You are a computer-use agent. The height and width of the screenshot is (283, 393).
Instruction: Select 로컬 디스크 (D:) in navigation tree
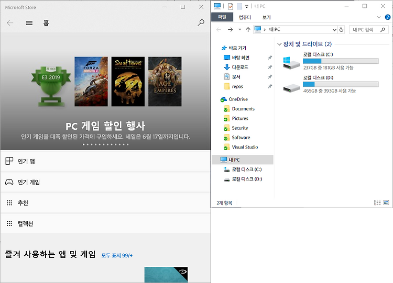coord(247,179)
